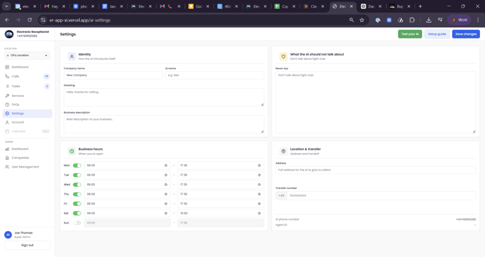
Task: Click the Business hours clock icon
Action: pyautogui.click(x=72, y=151)
